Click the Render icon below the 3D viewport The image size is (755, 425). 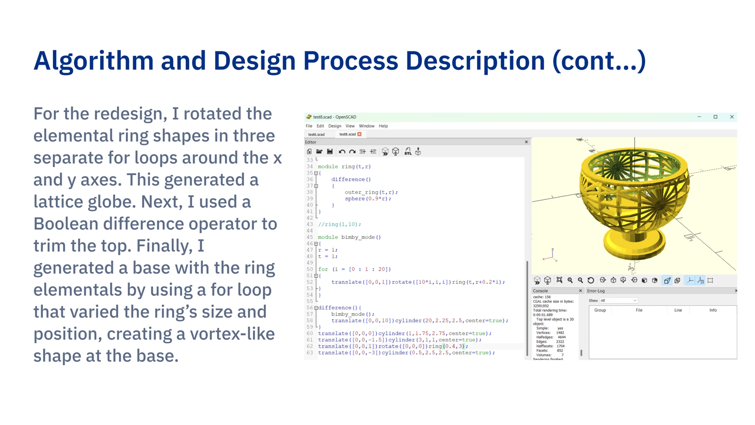click(x=547, y=280)
